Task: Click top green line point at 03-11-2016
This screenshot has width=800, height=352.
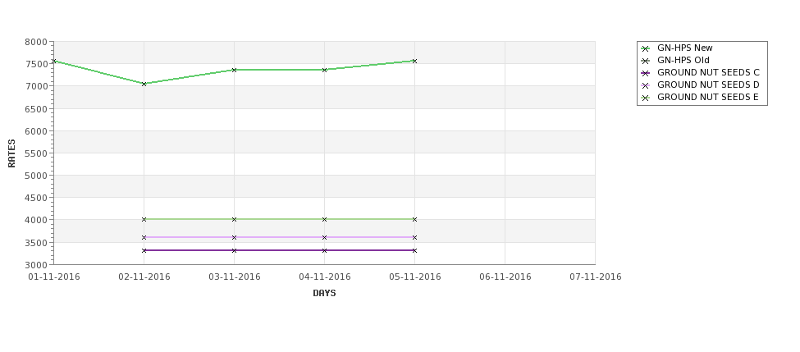Action: click(x=234, y=70)
